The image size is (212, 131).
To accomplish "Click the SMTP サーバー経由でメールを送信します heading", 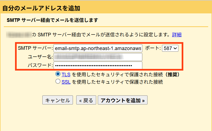I will 52,20.
